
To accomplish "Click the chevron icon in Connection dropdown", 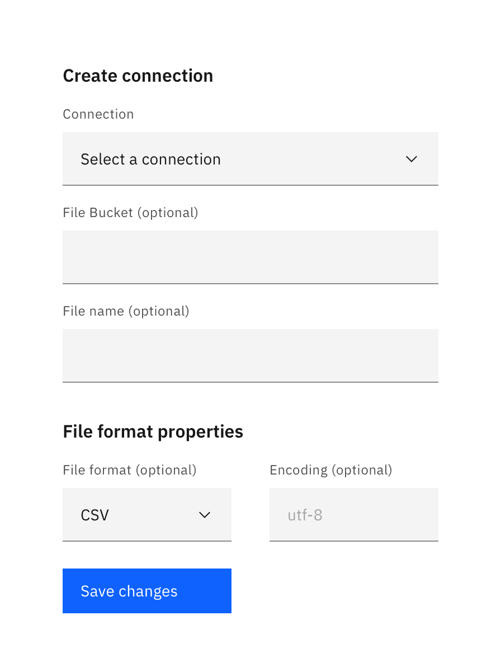I will pos(412,159).
